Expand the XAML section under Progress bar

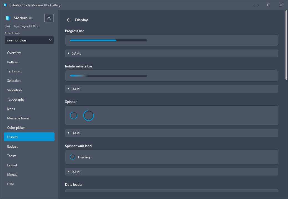(171, 53)
